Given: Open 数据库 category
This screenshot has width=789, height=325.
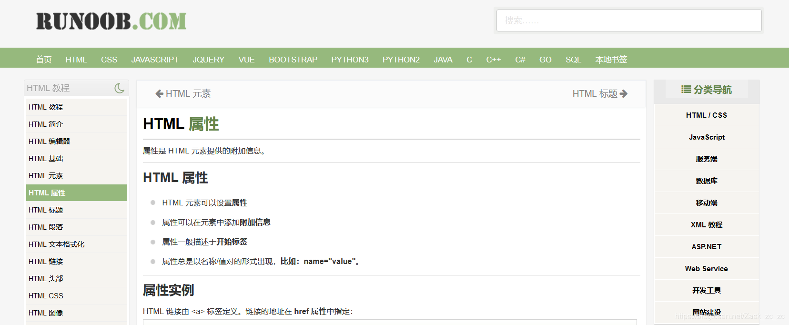Looking at the screenshot, I should click(x=707, y=181).
